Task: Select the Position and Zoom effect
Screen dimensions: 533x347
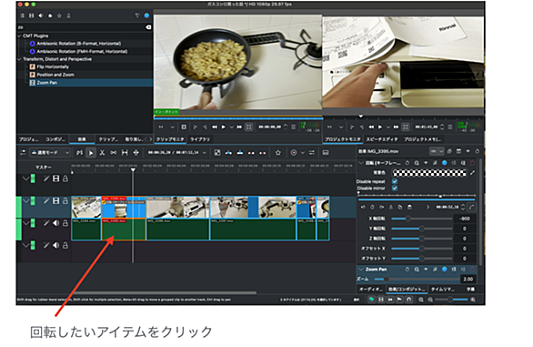Action: [x=55, y=75]
